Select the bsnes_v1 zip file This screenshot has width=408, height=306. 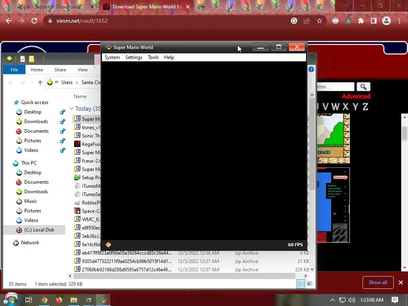[87, 127]
